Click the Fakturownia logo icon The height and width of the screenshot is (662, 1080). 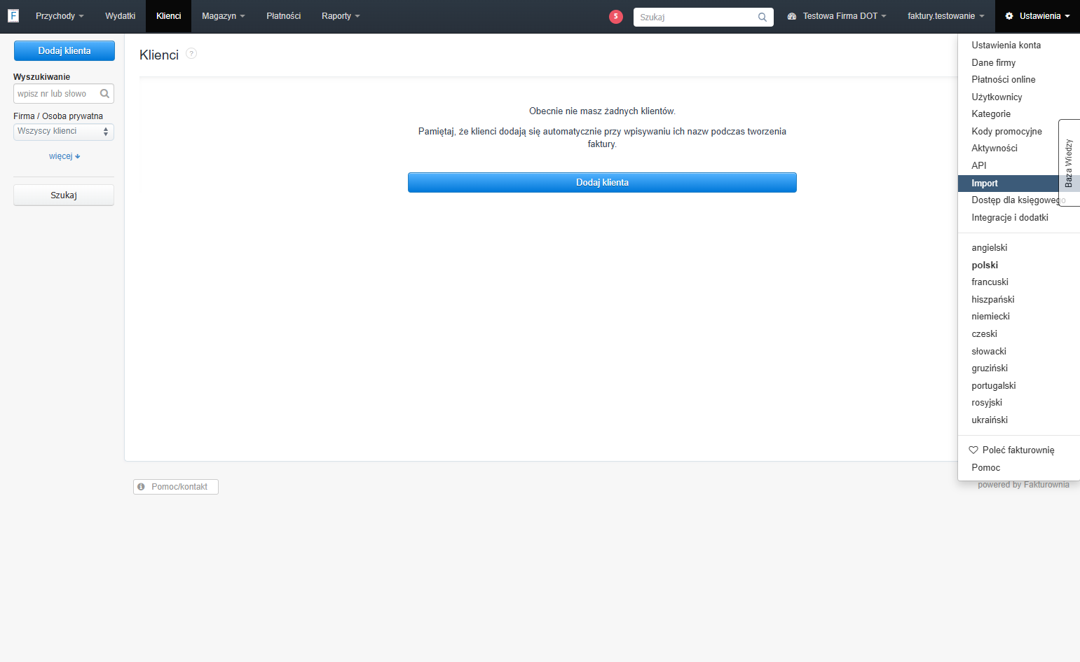(x=13, y=15)
